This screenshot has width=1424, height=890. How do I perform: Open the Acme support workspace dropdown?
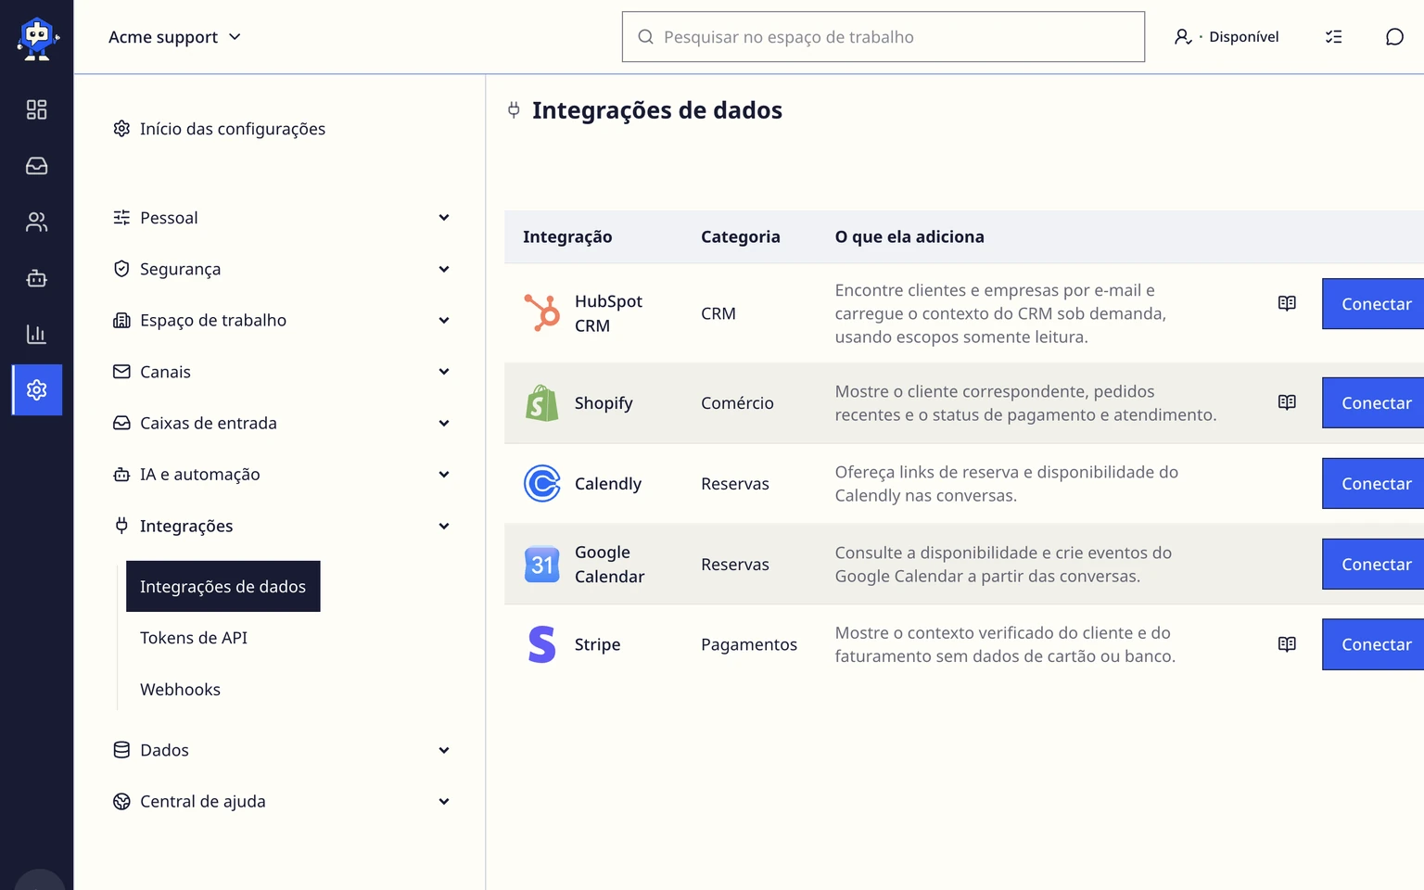pos(174,37)
